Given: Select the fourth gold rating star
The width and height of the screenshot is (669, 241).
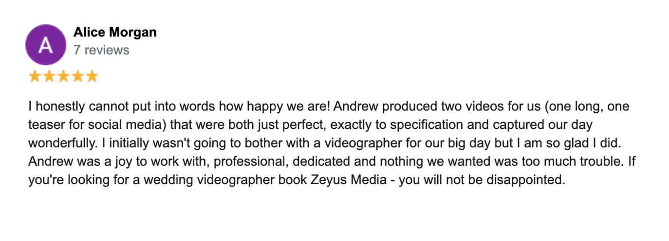Looking at the screenshot, I should click(x=77, y=76).
